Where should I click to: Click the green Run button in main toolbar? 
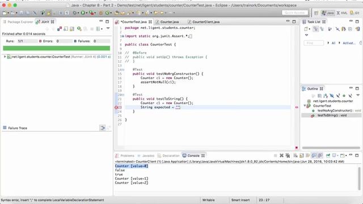pos(83,12)
